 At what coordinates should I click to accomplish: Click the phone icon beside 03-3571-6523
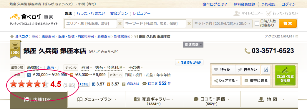coord(247,51)
